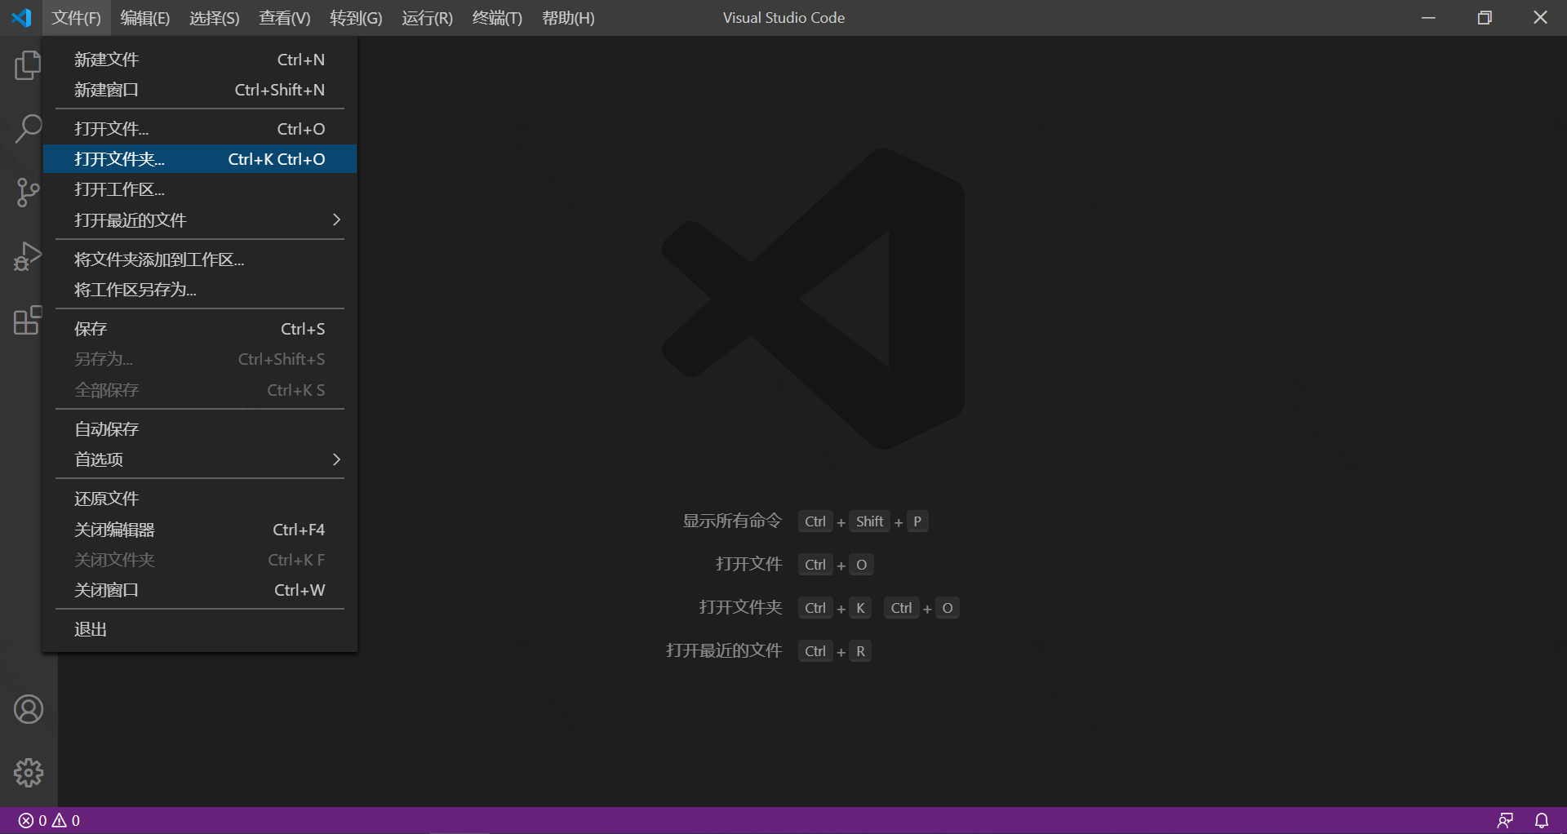Choose 新建文件 from the file menu
Viewport: 1567px width, 834px height.
(199, 60)
